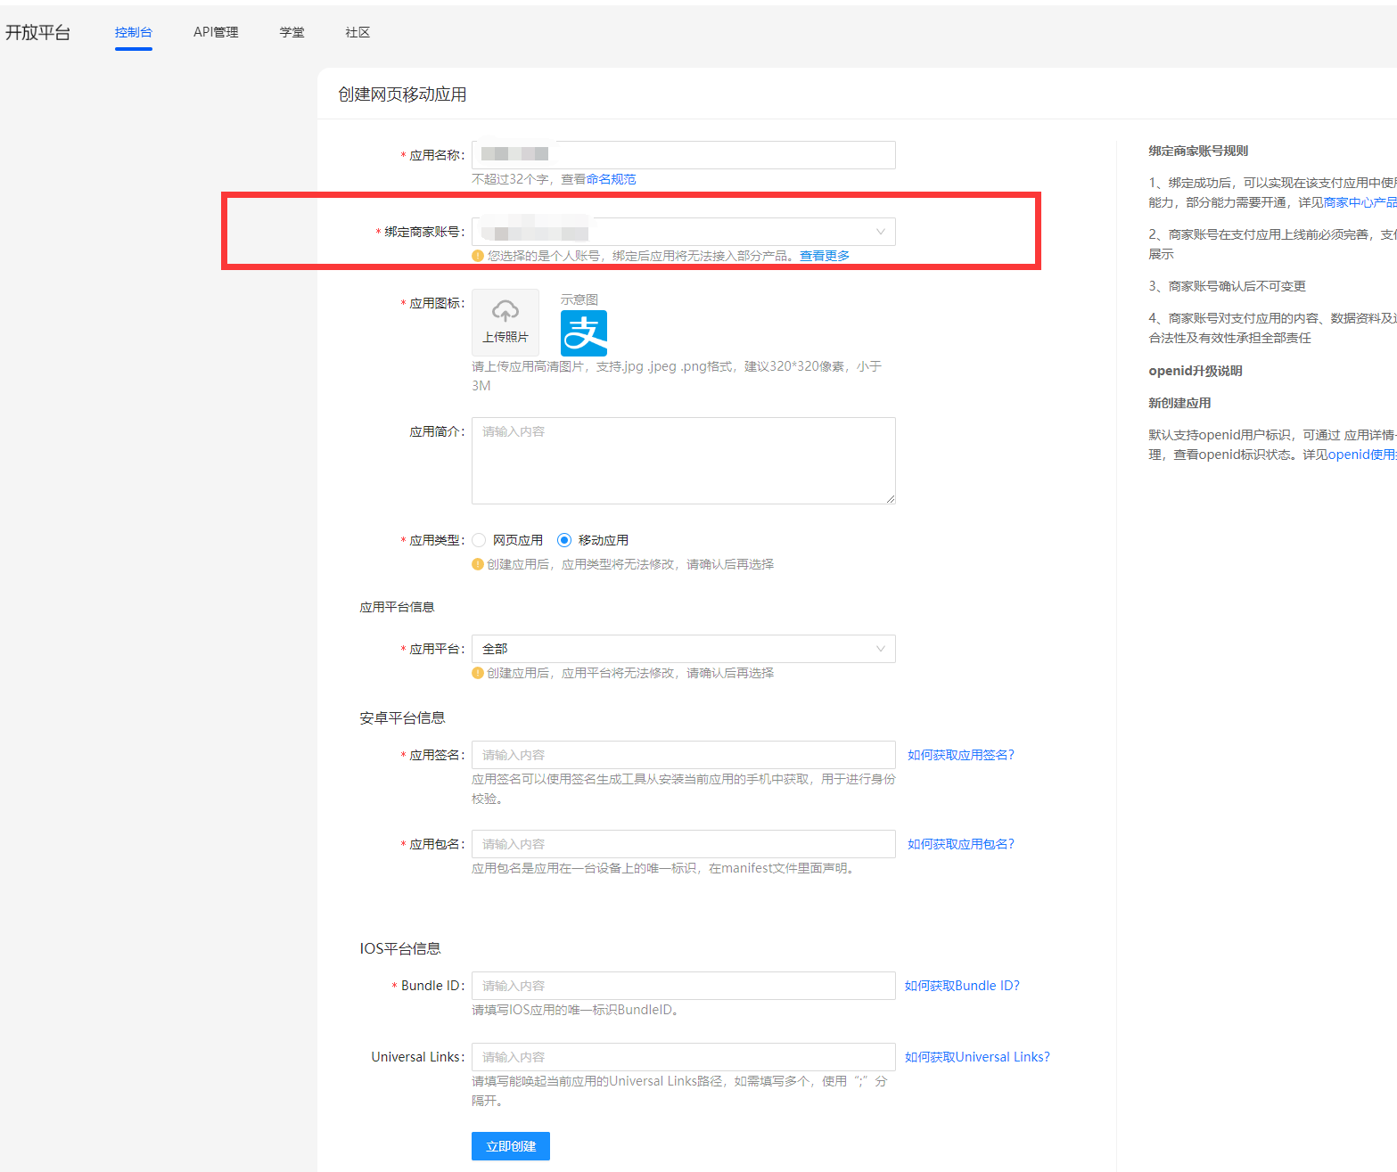This screenshot has width=1397, height=1172.
Task: Click the Bundle ID field label
Action: [432, 986]
